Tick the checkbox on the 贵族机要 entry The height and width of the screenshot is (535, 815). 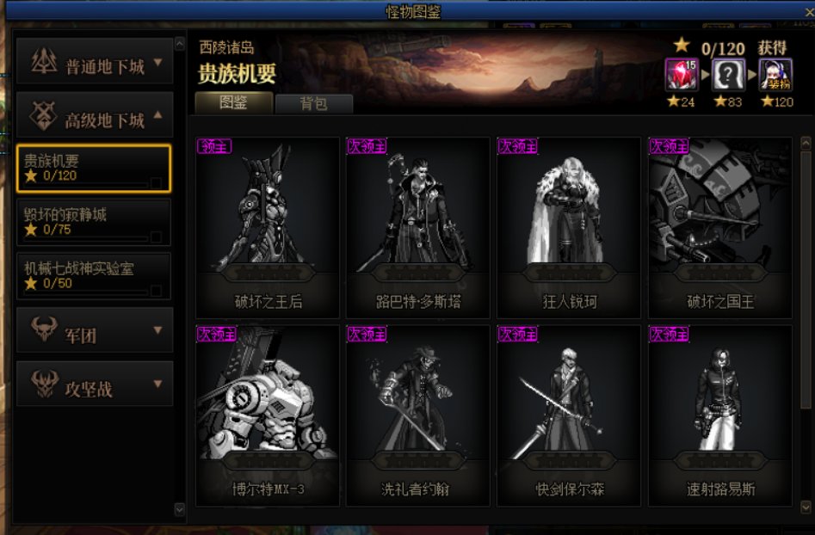(156, 183)
